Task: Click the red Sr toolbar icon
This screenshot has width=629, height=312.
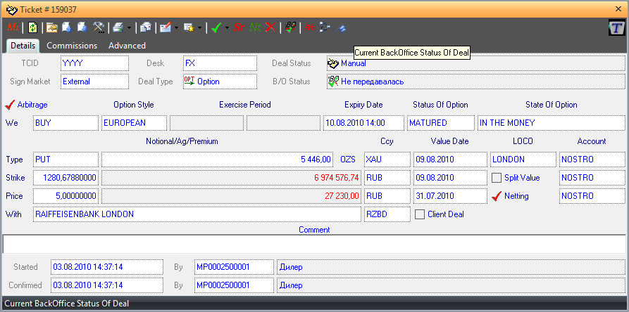Action: [x=239, y=27]
